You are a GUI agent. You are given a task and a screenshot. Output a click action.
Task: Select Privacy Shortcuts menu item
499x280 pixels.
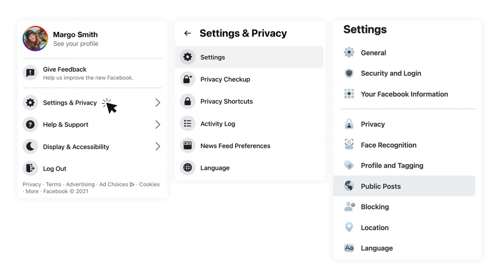pos(226,102)
